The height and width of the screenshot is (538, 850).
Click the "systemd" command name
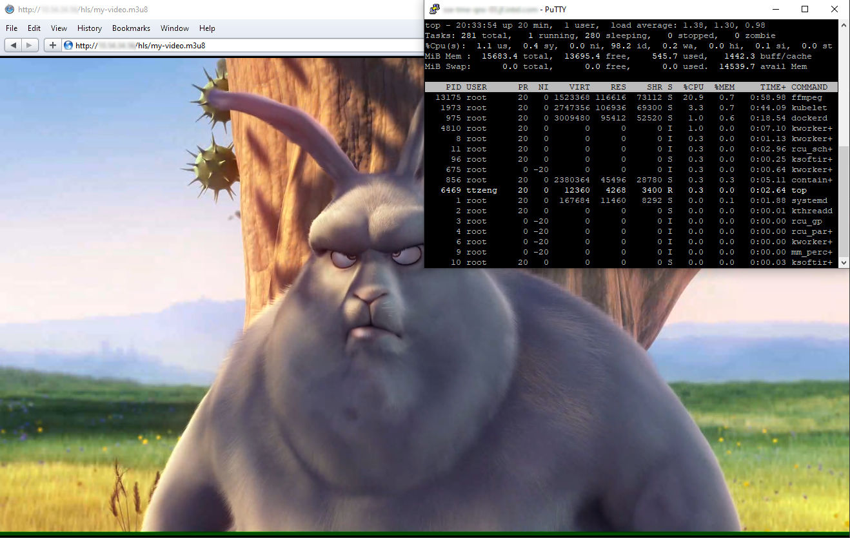tap(809, 200)
